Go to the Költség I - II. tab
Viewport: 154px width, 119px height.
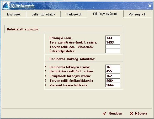pyautogui.click(x=137, y=14)
